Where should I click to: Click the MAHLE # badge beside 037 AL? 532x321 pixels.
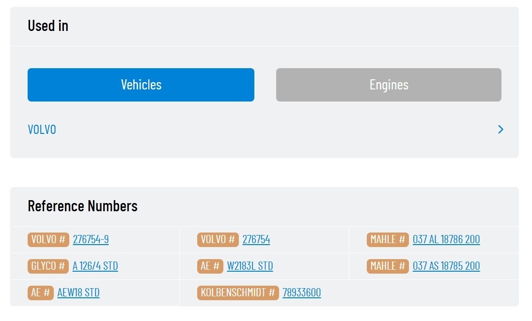388,240
